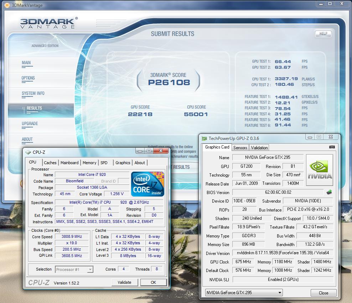Viewport: 352px width, 303px height.
Task: Open the About tab in CPU-Z
Action: click(140, 163)
